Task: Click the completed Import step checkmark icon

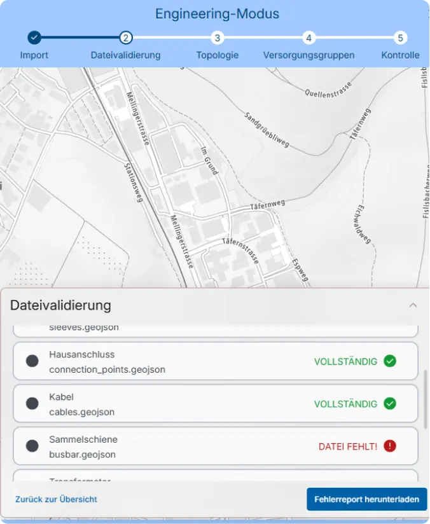Action: point(34,38)
